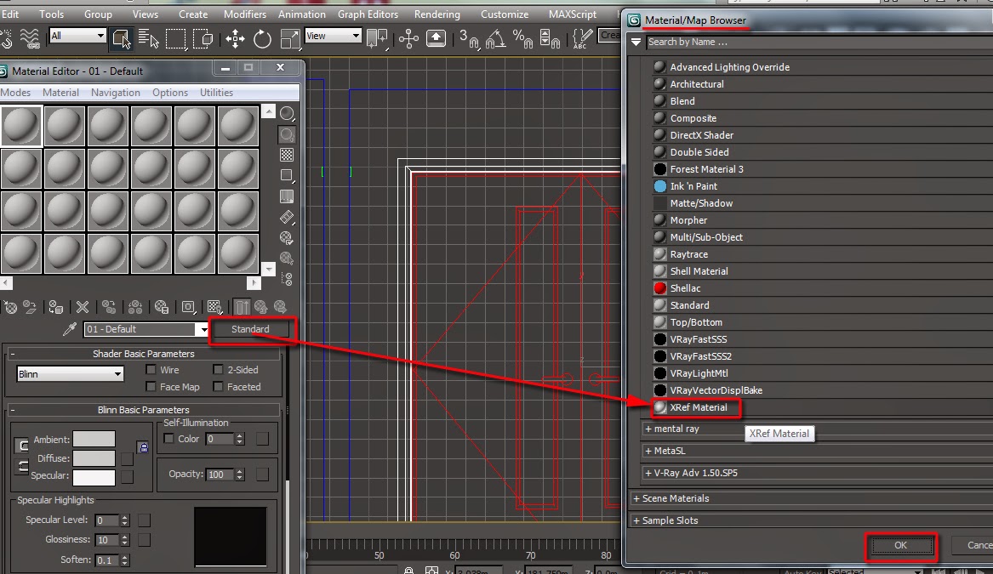Toggle the Backlight icon in Material Editor
This screenshot has width=993, height=574.
tap(287, 134)
